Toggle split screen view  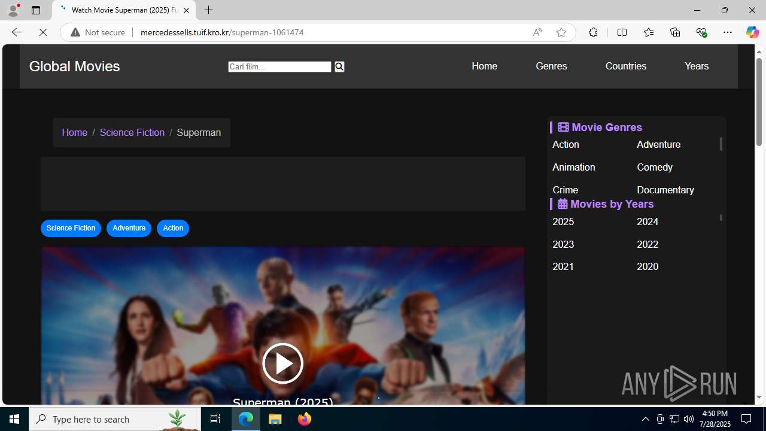point(622,32)
